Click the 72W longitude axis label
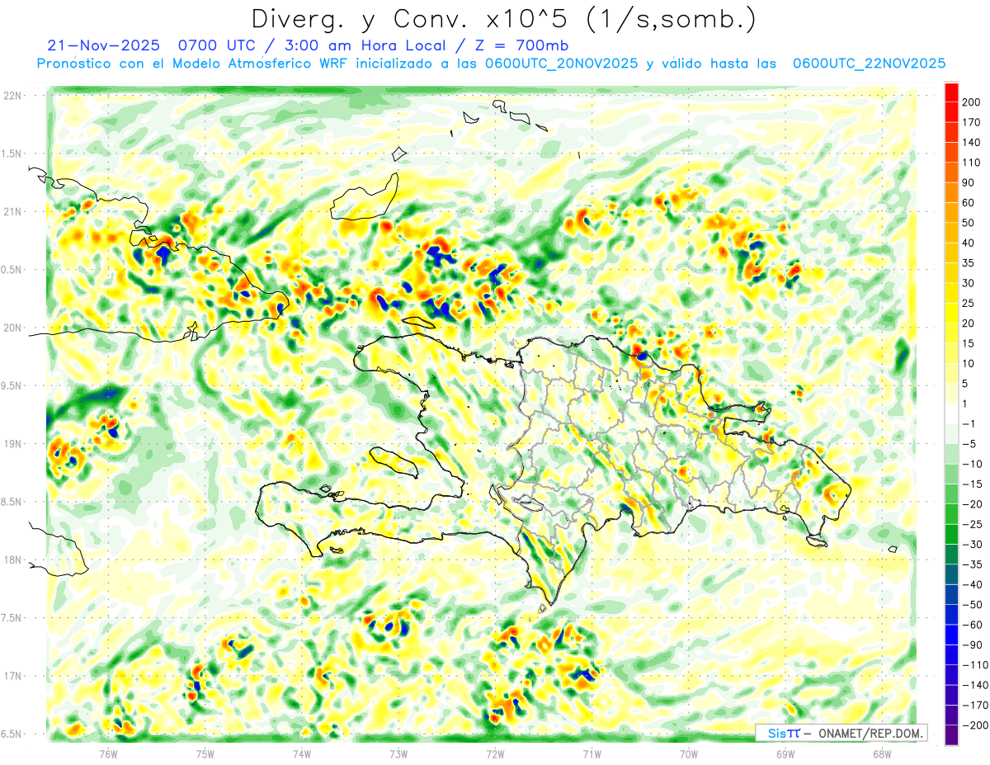This screenshot has width=990, height=765. point(495,753)
